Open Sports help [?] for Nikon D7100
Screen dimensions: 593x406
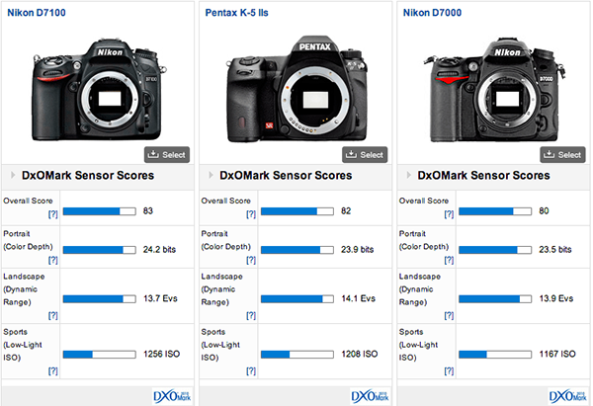[53, 370]
